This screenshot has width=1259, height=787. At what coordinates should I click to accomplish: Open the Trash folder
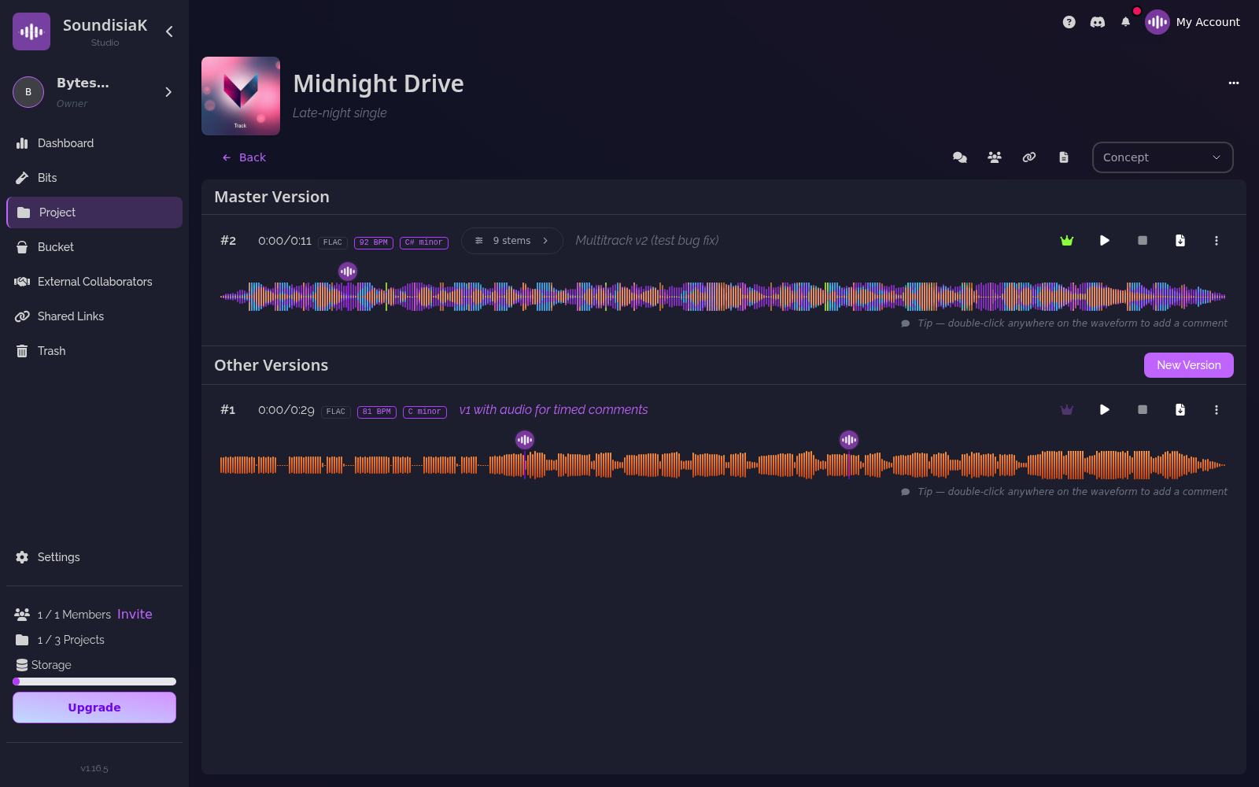tap(94, 351)
